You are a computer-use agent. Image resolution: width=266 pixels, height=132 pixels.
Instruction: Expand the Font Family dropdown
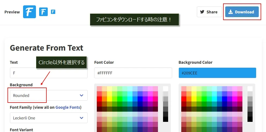coord(49,118)
